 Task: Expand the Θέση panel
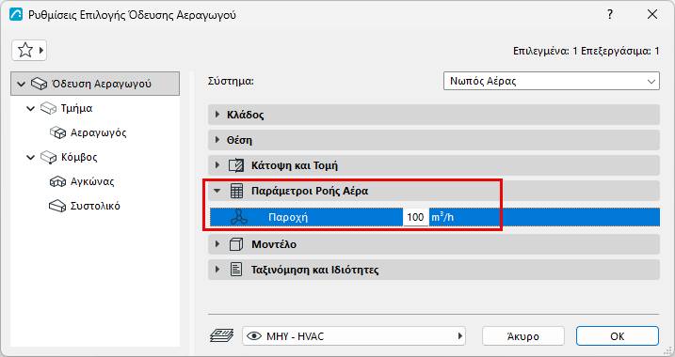pyautogui.click(x=217, y=140)
